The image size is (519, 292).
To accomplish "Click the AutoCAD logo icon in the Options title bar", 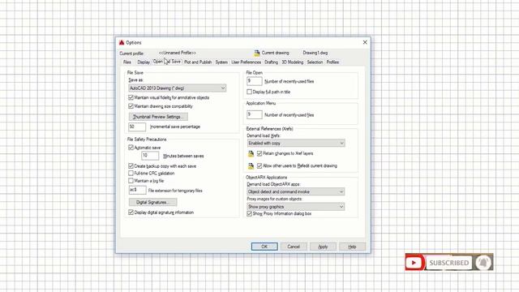I will click(x=122, y=42).
